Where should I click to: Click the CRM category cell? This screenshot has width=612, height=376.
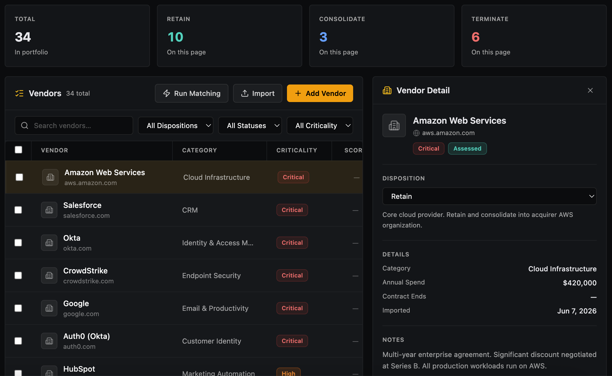[x=190, y=210]
